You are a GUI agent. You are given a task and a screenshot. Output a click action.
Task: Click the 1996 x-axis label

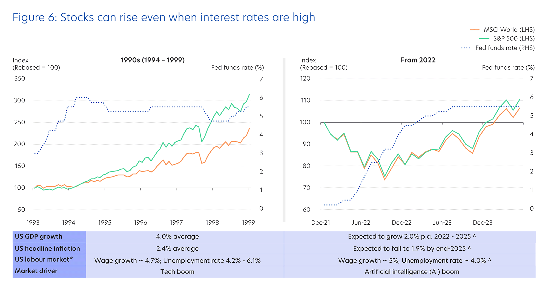pyautogui.click(x=140, y=223)
